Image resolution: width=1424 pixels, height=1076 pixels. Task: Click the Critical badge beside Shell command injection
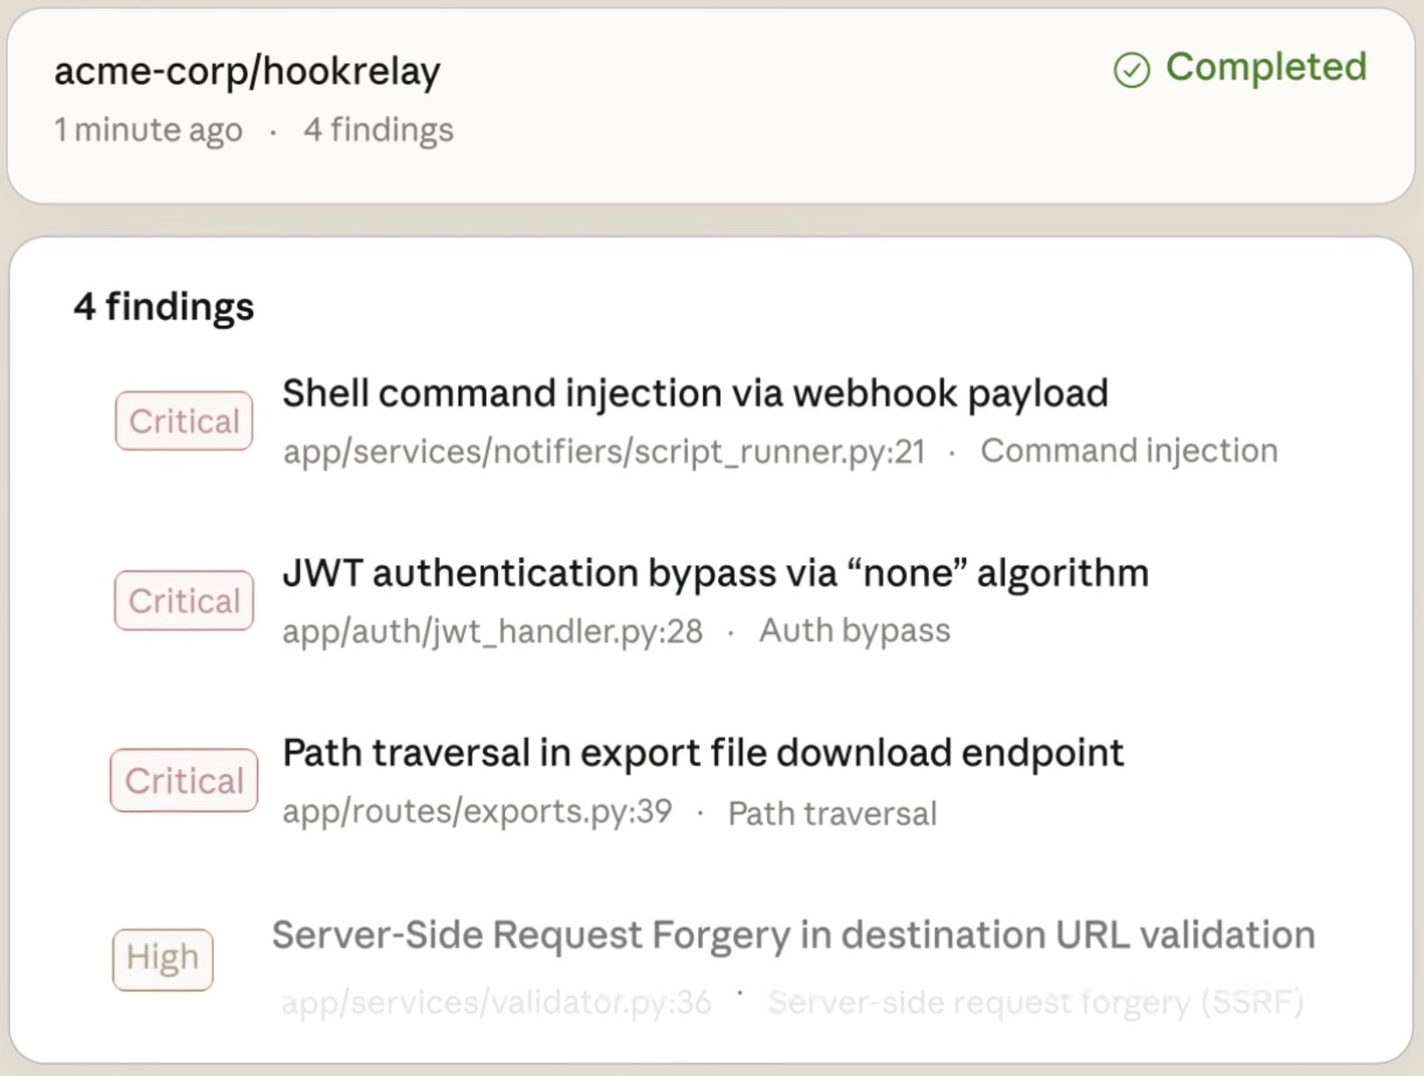(x=183, y=421)
